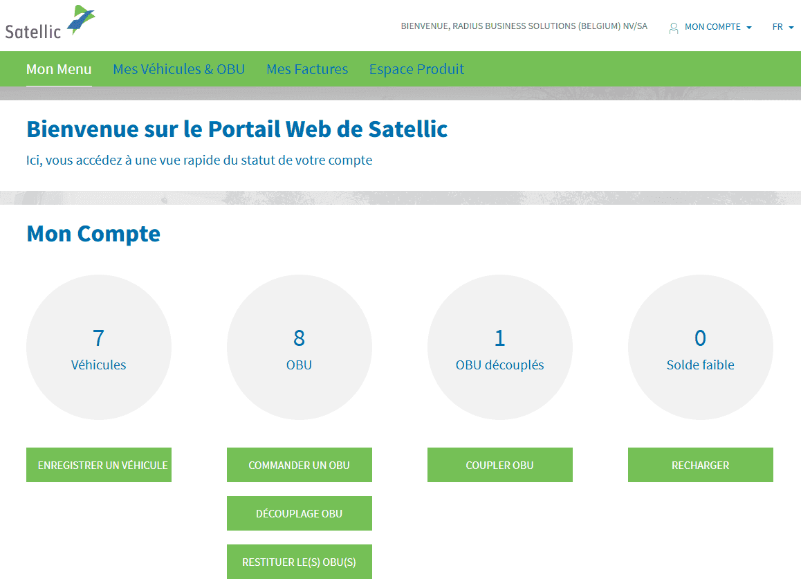Image resolution: width=801 pixels, height=588 pixels.
Task: Switch to Espace Produit tab
Action: pyautogui.click(x=416, y=69)
